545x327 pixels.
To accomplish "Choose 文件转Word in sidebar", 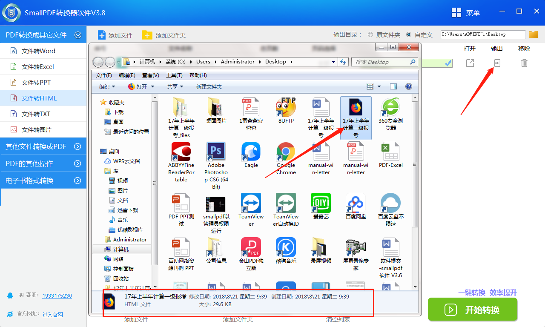I will pyautogui.click(x=43, y=51).
